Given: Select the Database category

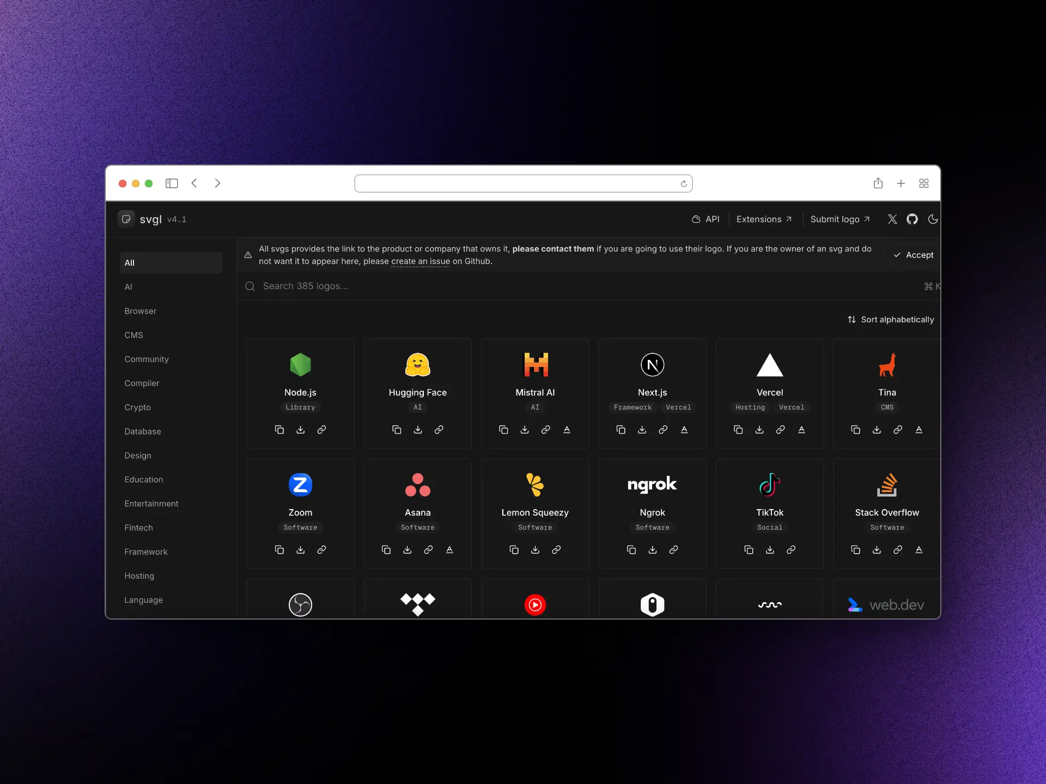Looking at the screenshot, I should 171,431.
